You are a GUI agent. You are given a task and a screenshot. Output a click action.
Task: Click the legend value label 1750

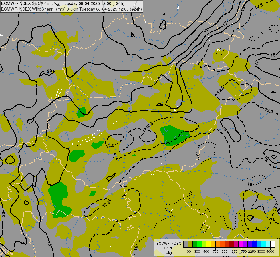click(243, 252)
